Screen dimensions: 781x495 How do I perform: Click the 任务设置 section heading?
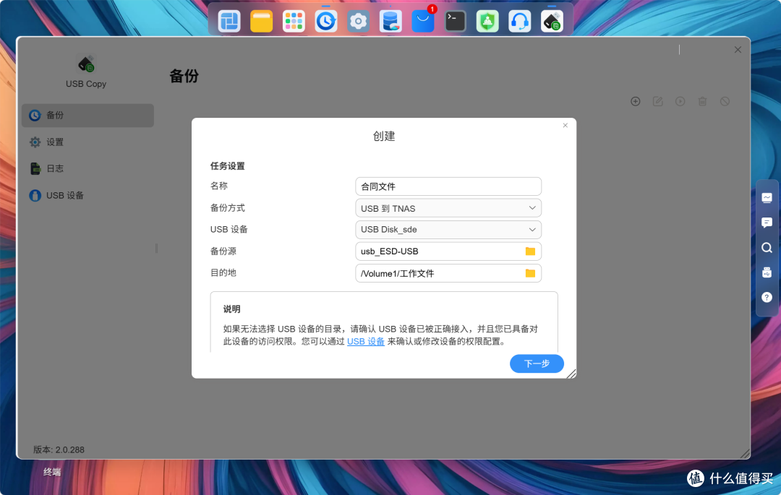[x=227, y=166]
